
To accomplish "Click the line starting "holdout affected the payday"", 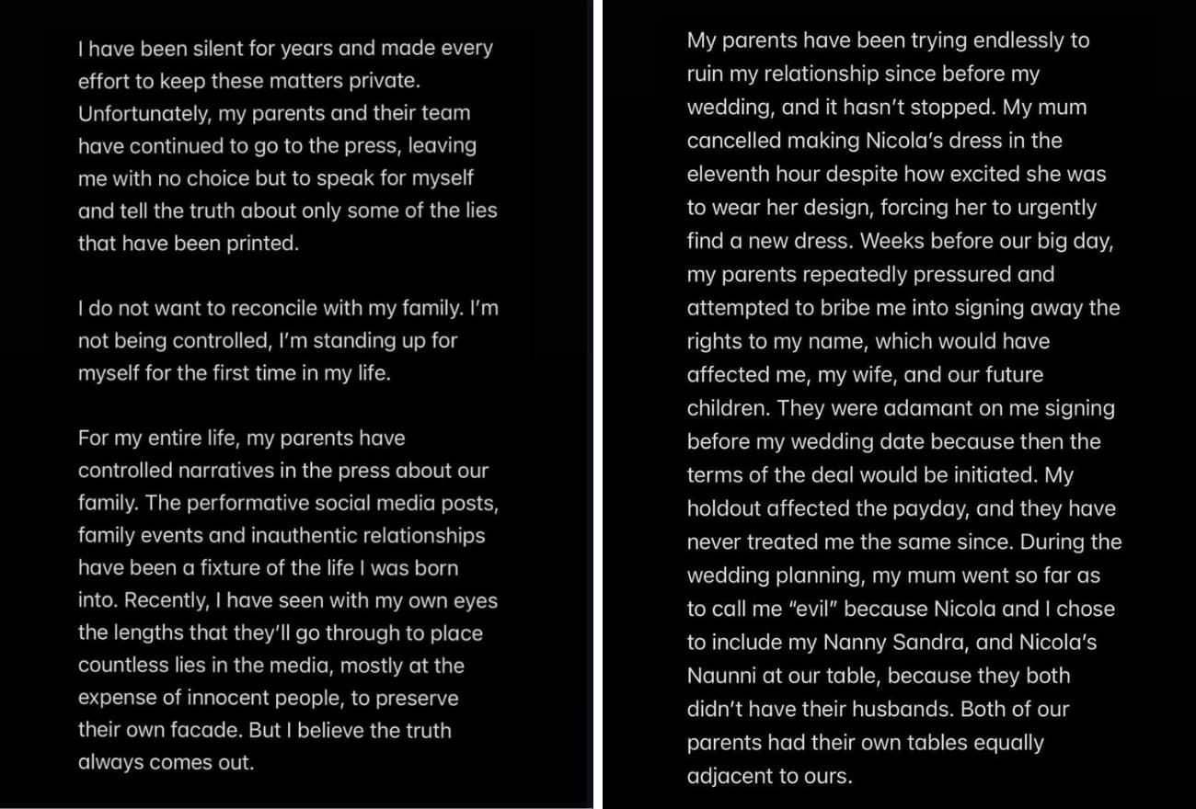I will pos(901,508).
